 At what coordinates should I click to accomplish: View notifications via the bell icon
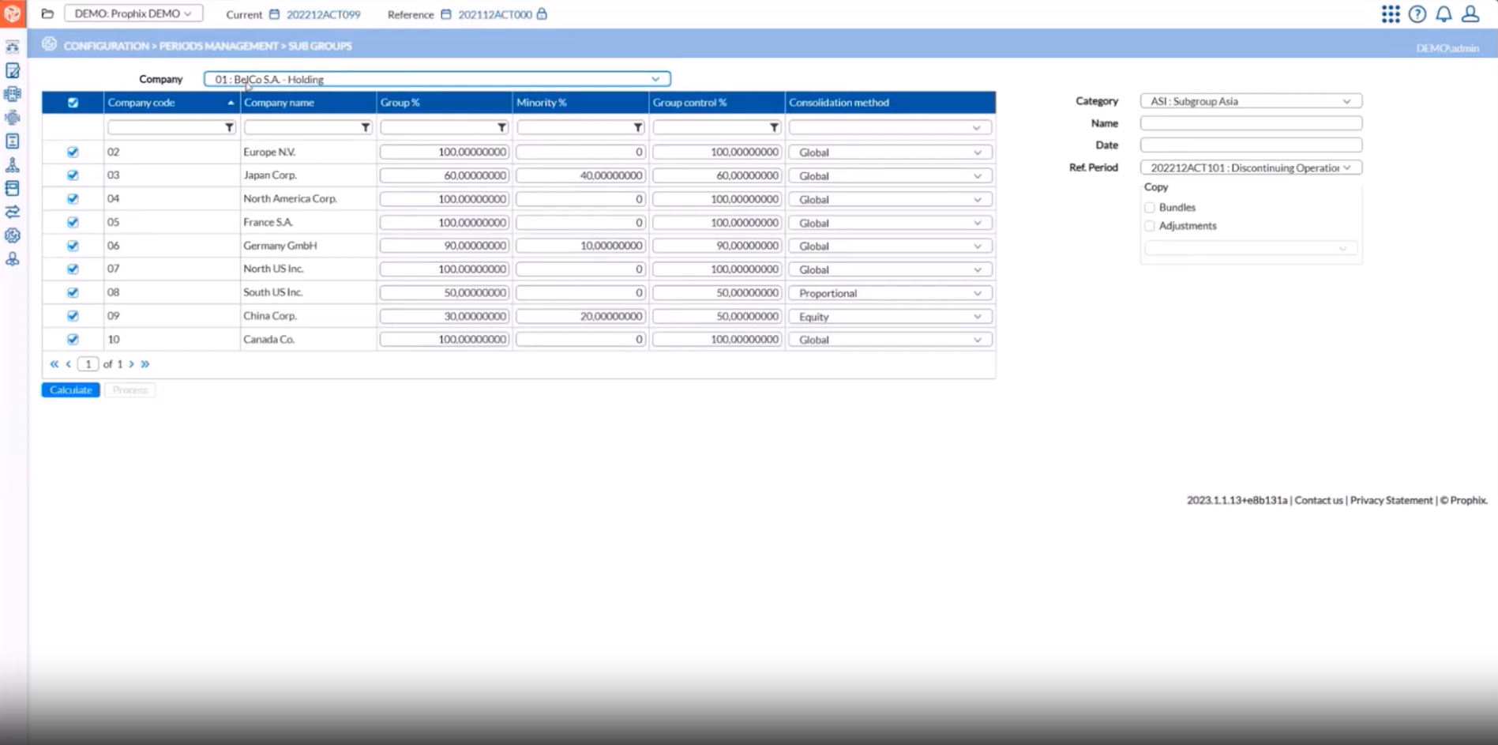click(x=1444, y=13)
